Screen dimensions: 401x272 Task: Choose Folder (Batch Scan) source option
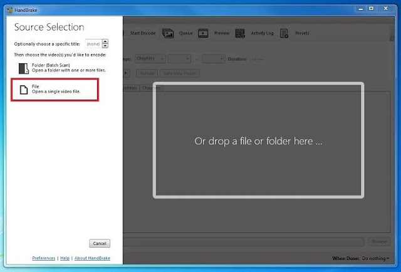click(62, 68)
